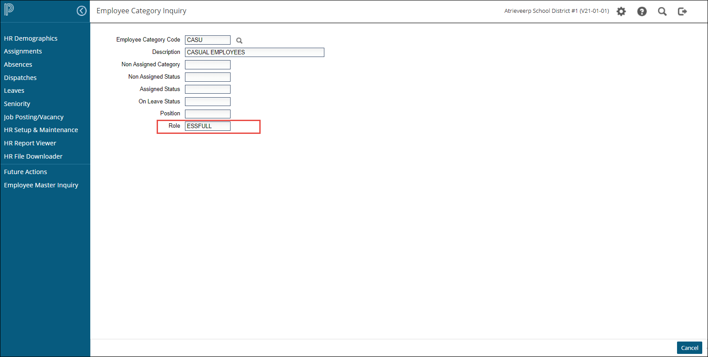Open the Absences menu item
Screen dimensions: 708x357
coord(18,65)
